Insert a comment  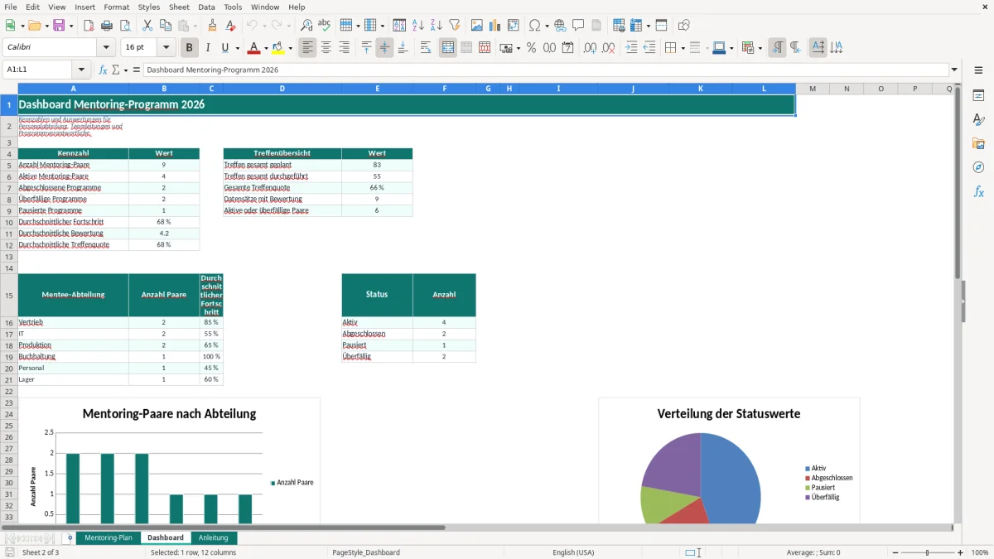tap(578, 26)
